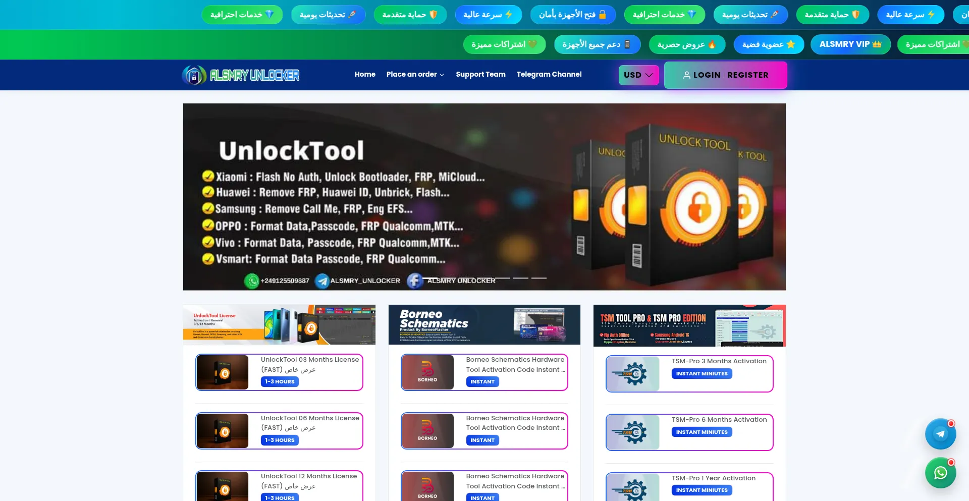969x501 pixels.
Task: Click the TSM-Pro 3 Months gear icon
Action: point(633,374)
